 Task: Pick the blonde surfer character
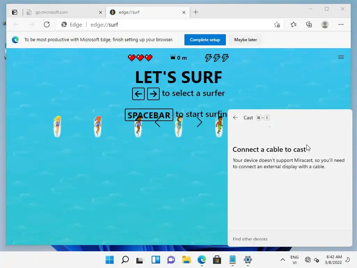58,126
